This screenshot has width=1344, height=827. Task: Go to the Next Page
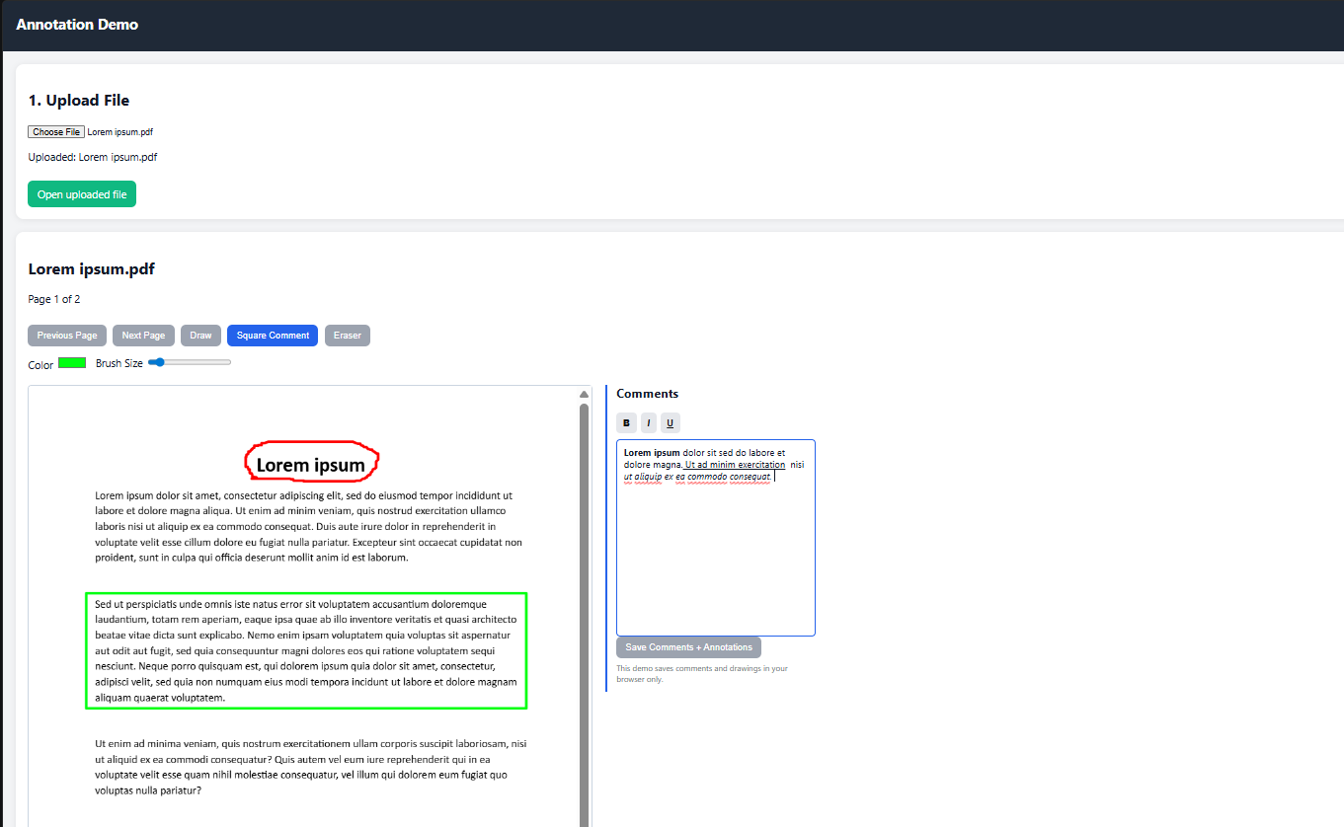[x=143, y=336]
